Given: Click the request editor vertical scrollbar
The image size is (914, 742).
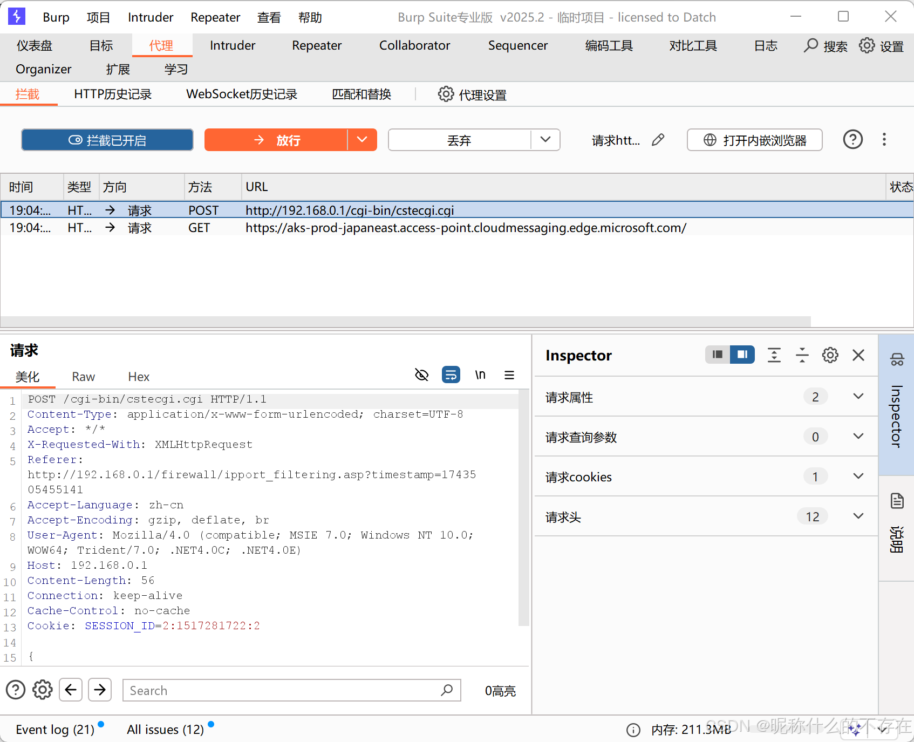Looking at the screenshot, I should (523, 507).
